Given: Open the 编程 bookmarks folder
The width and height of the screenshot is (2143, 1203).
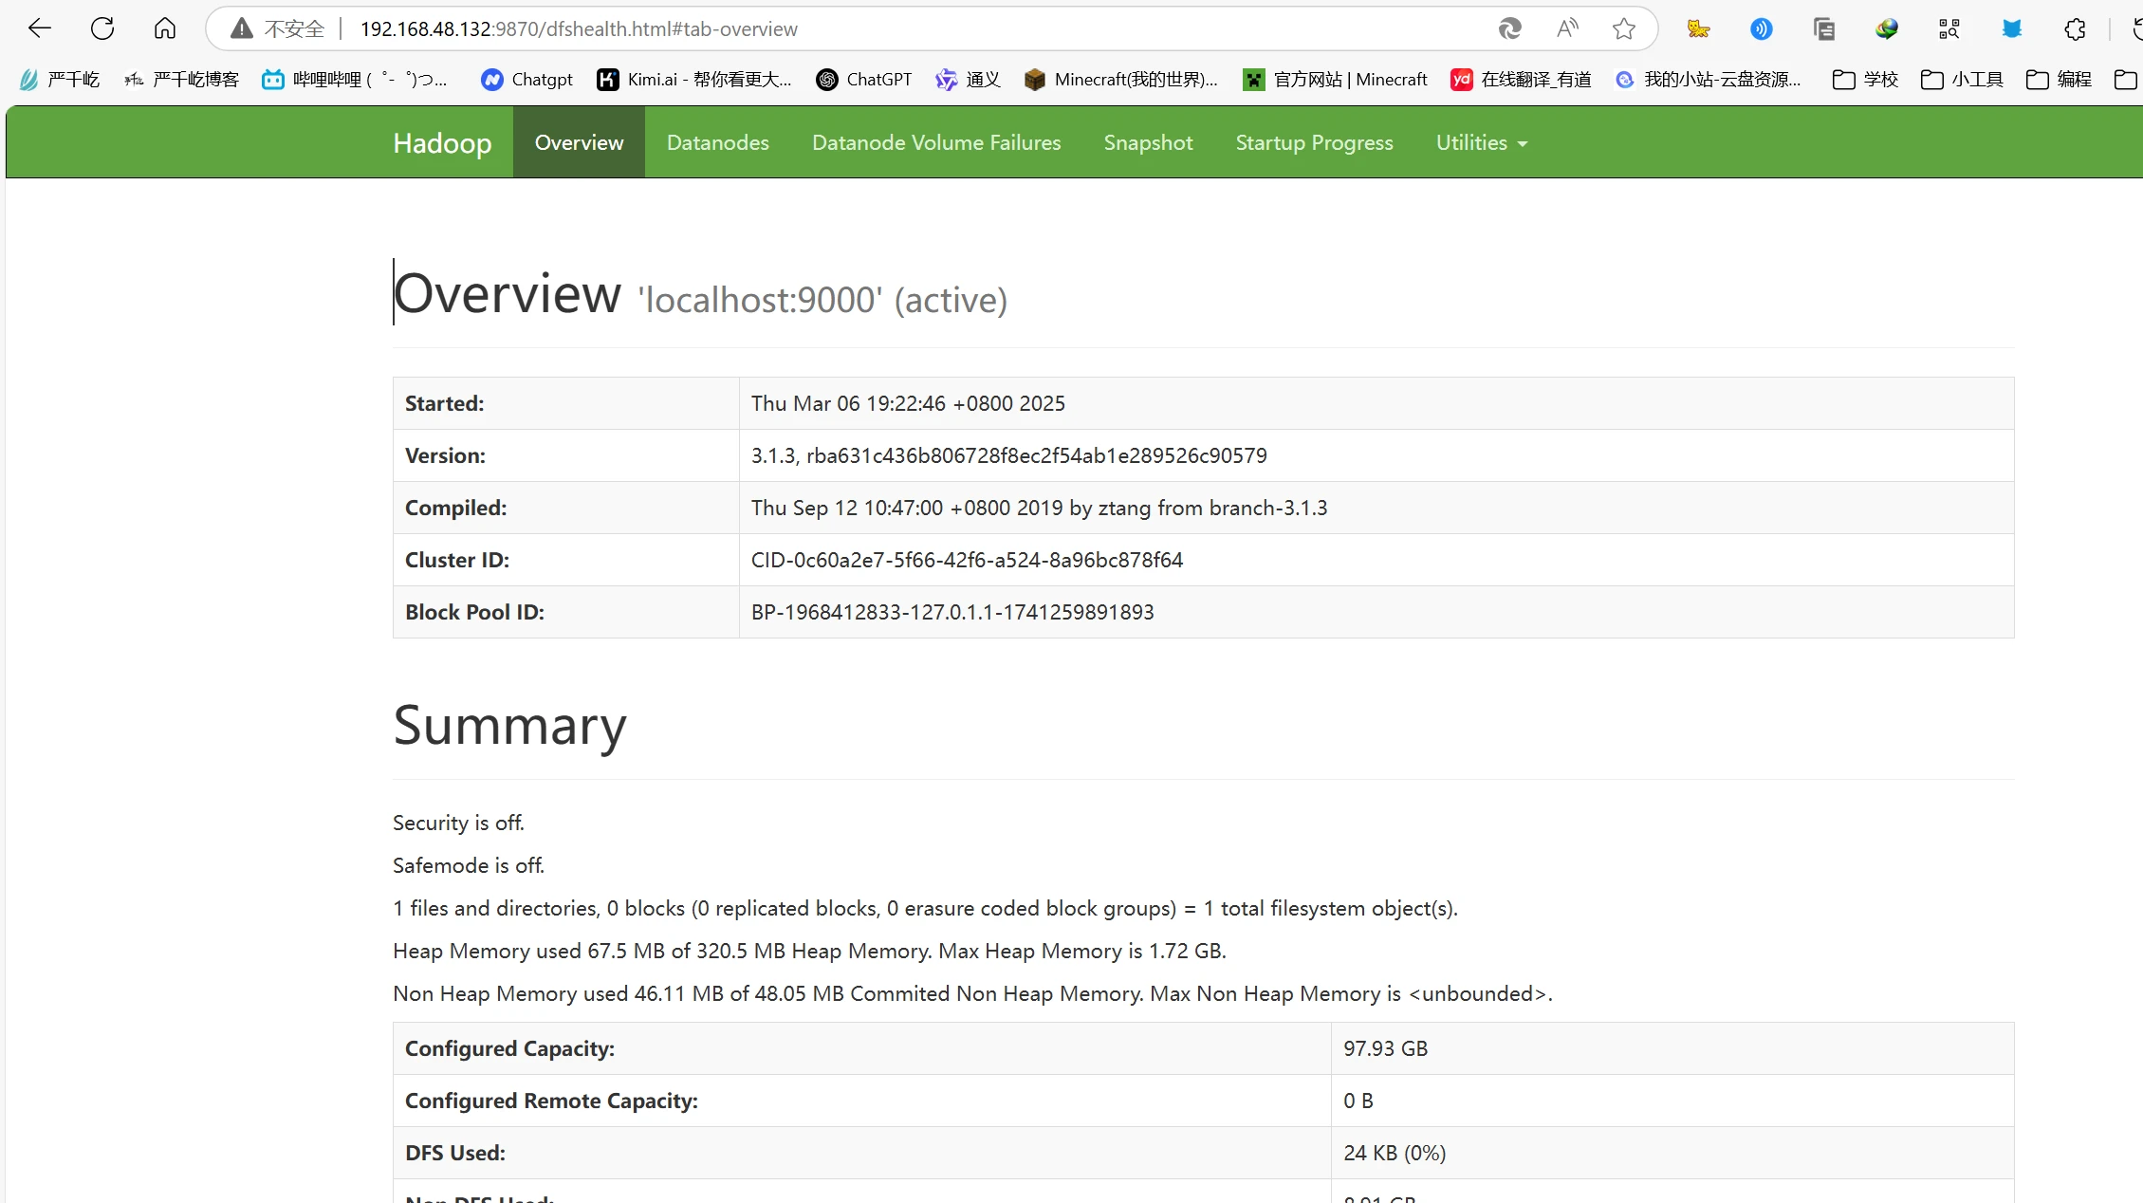Looking at the screenshot, I should [x=2059, y=80].
